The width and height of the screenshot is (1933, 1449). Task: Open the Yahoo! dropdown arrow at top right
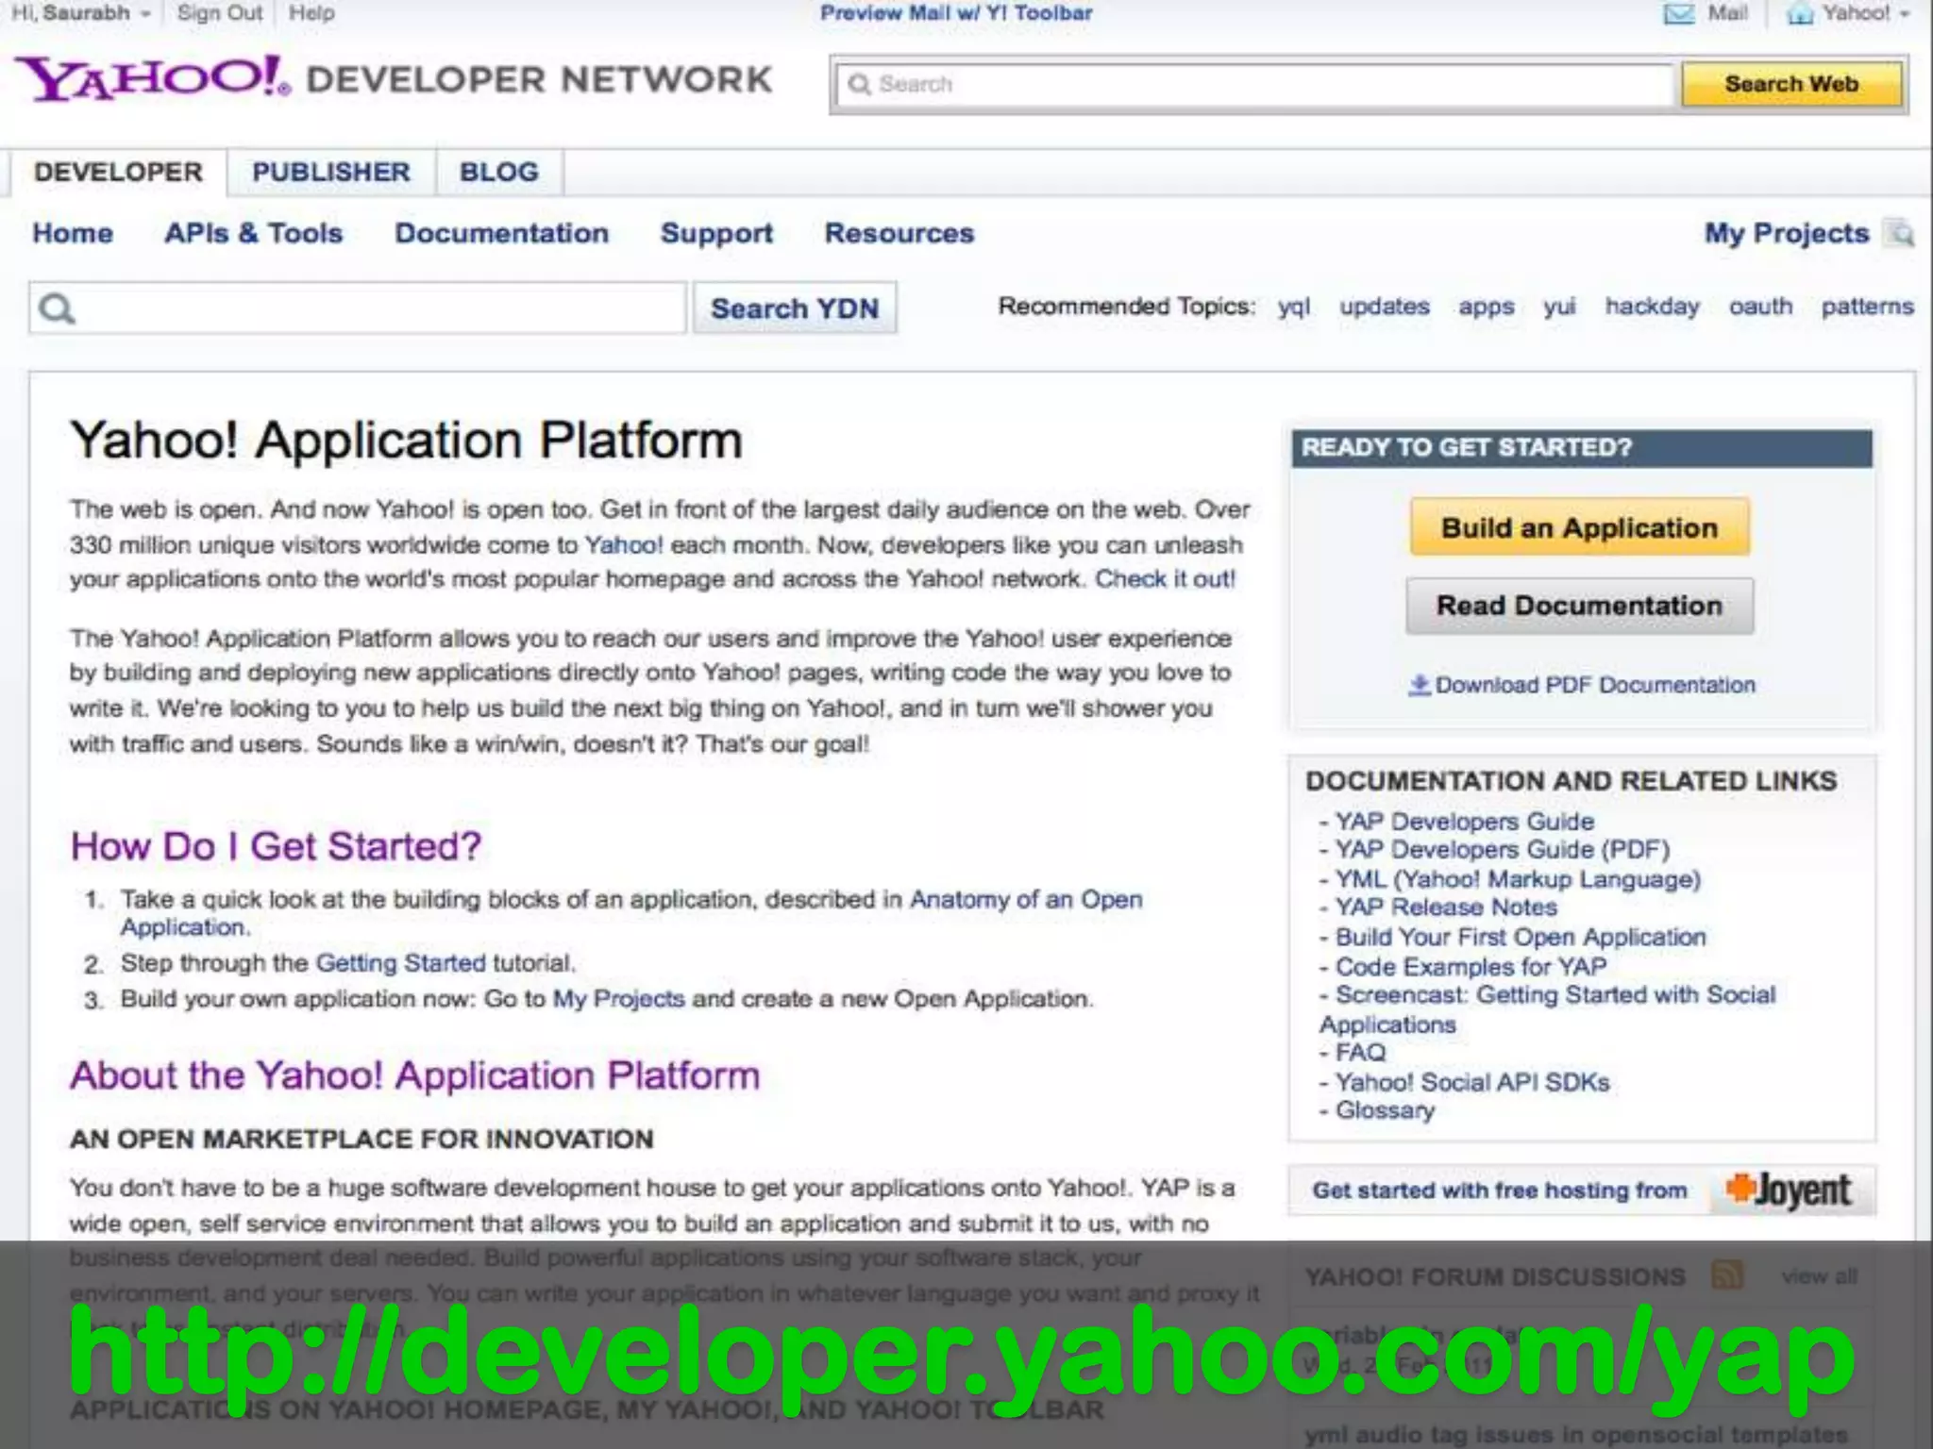click(x=1905, y=14)
